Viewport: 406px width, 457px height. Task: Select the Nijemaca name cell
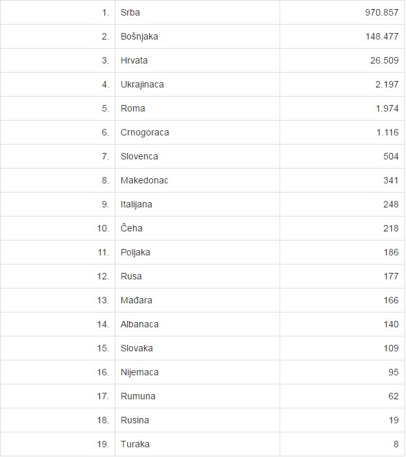tap(139, 372)
